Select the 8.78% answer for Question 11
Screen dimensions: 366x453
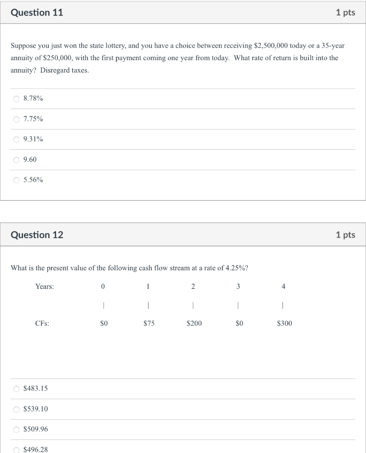[15, 99]
